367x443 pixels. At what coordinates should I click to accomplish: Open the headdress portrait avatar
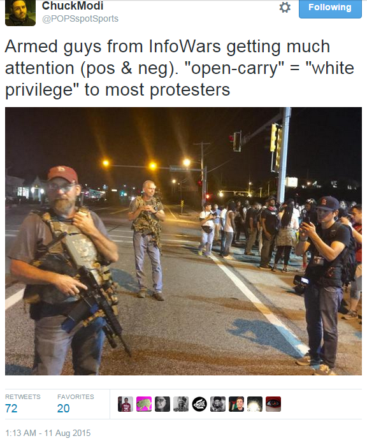tap(181, 404)
